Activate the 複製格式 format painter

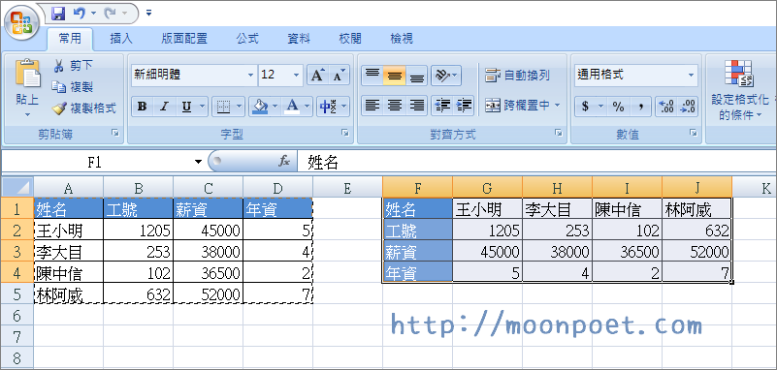coord(84,108)
